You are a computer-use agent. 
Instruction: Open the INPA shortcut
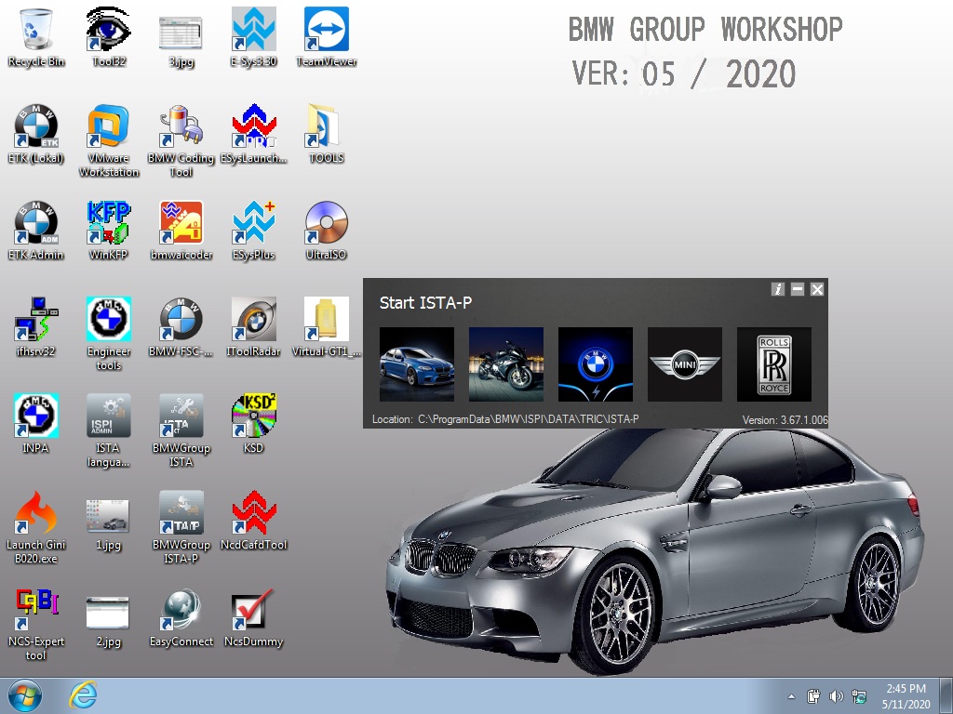(36, 423)
